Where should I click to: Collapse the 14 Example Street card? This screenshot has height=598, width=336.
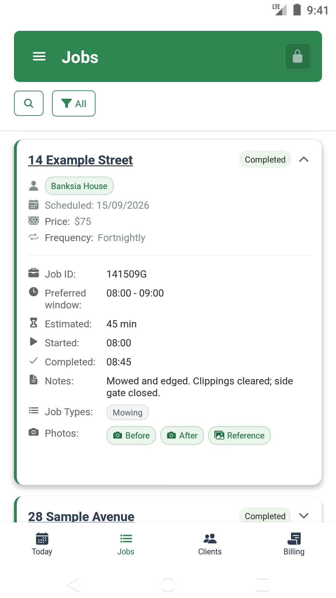click(x=304, y=159)
